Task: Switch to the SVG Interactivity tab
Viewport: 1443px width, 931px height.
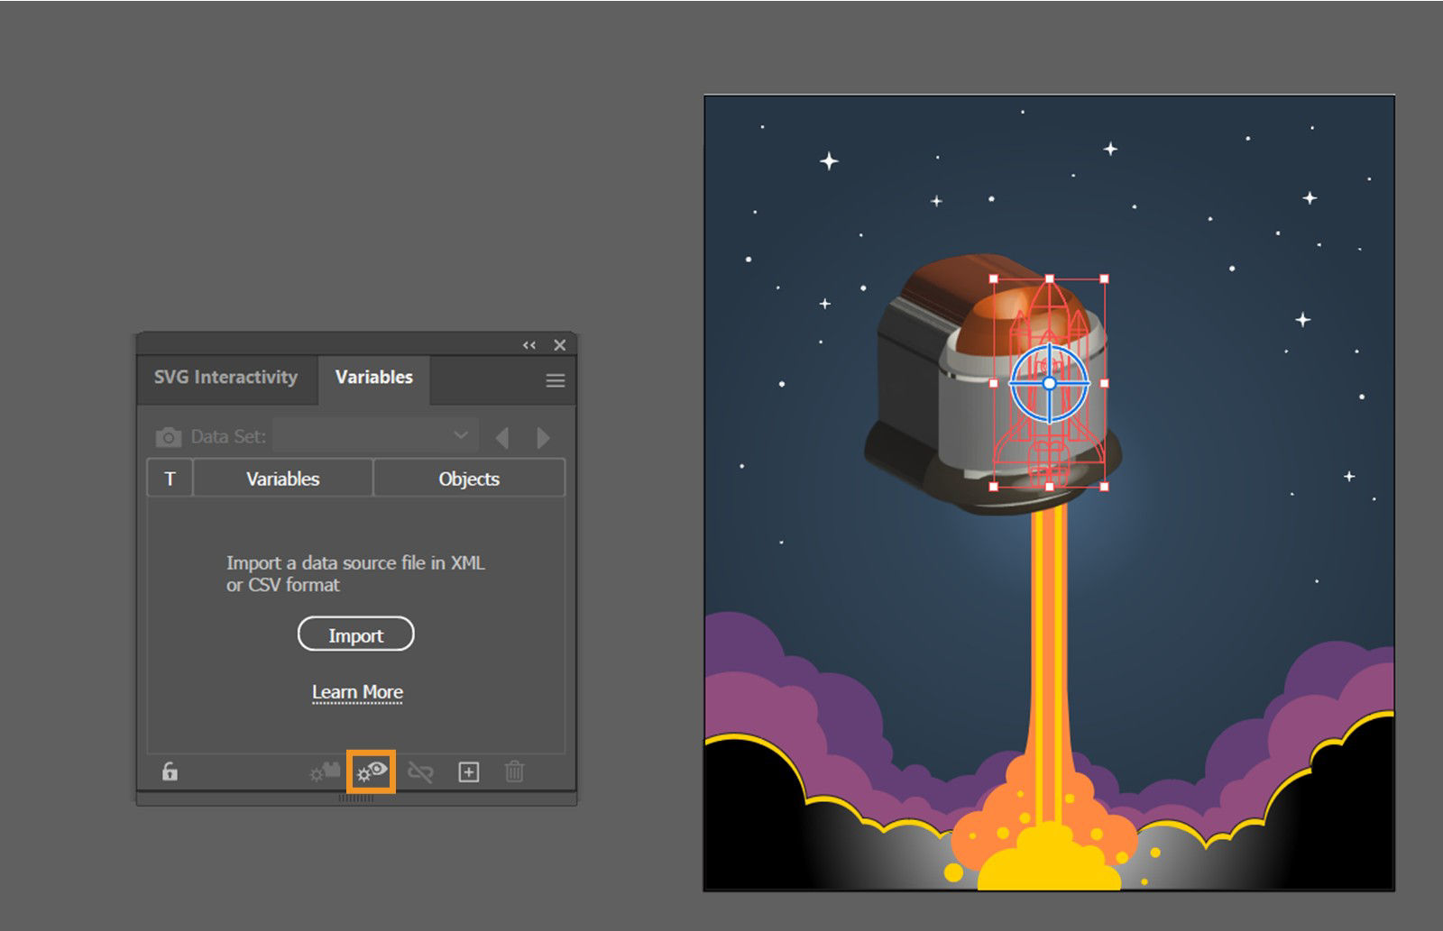Action: point(225,378)
